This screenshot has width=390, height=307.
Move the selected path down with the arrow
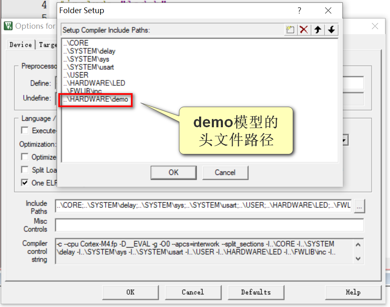[331, 30]
